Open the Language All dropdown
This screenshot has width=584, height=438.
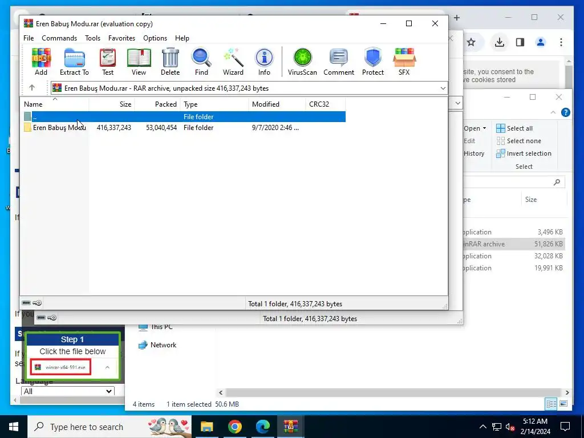tap(67, 391)
